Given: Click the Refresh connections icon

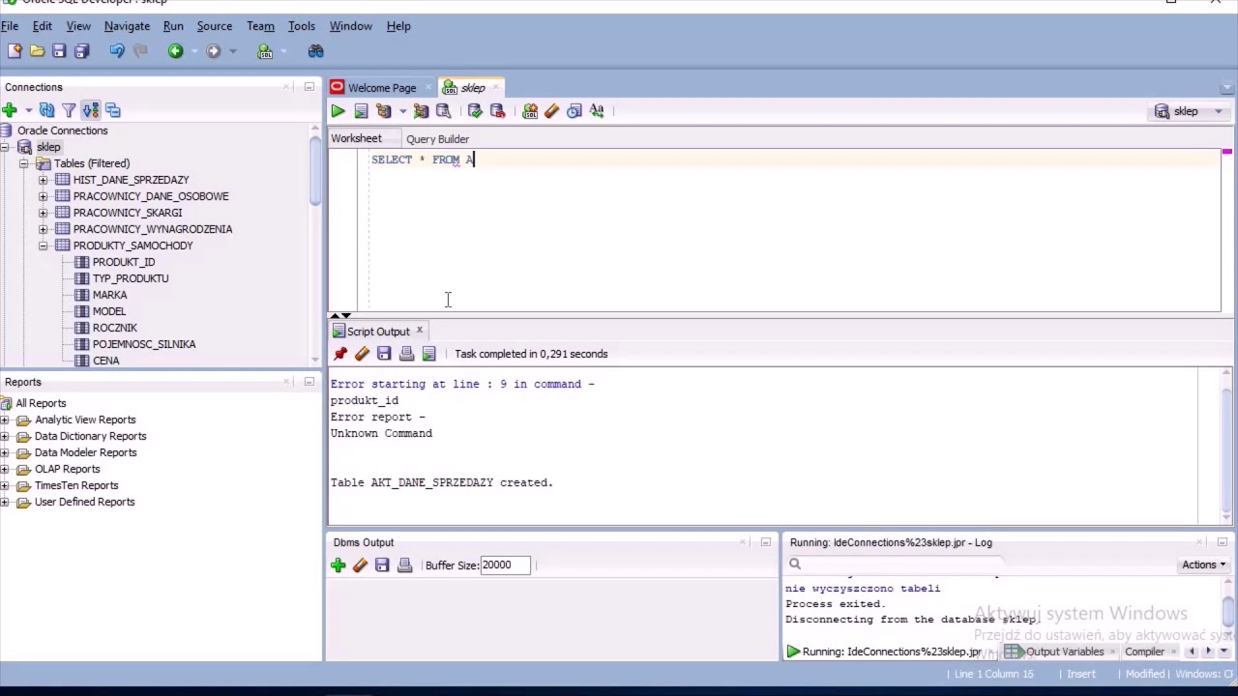Looking at the screenshot, I should 46,110.
